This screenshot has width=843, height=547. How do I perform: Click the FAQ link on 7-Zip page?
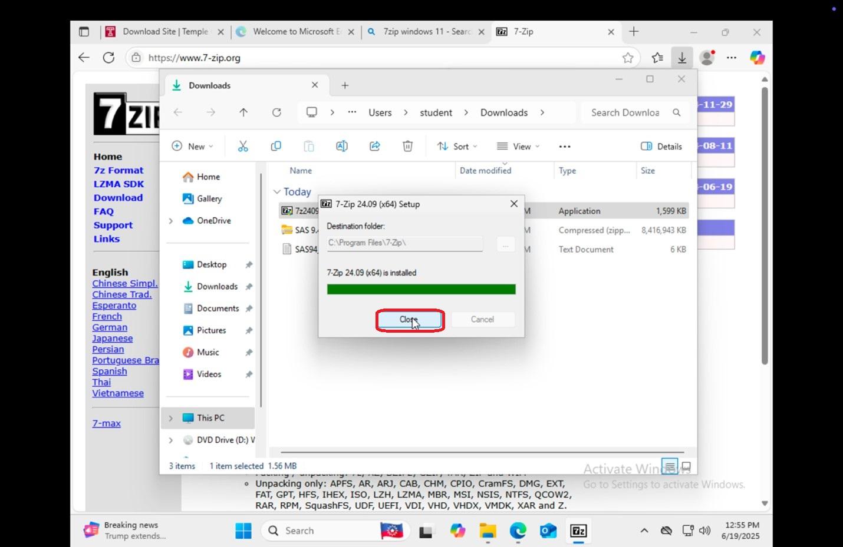[103, 211]
